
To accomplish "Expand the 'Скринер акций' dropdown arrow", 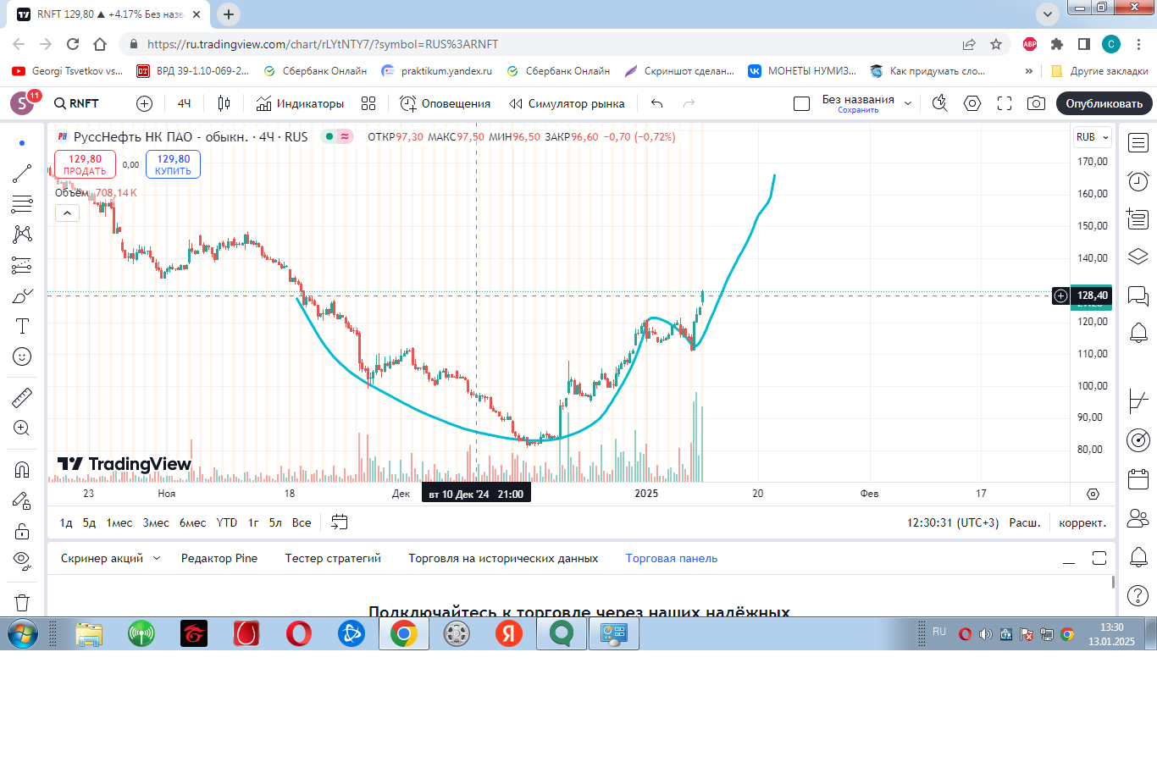I will (x=157, y=558).
